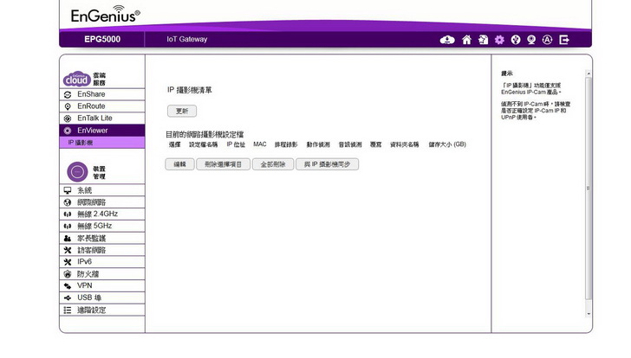Open the EnShare menu item
The image size is (631, 358).
click(91, 93)
